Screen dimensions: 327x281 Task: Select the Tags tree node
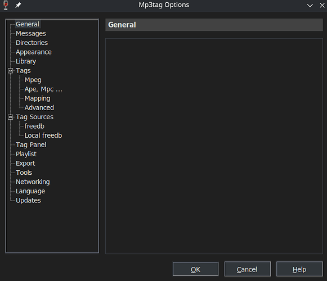tap(23, 71)
